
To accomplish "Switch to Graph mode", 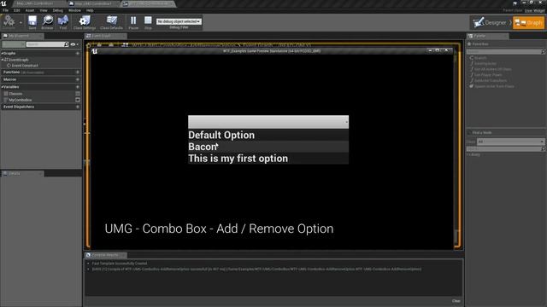I will (528, 23).
